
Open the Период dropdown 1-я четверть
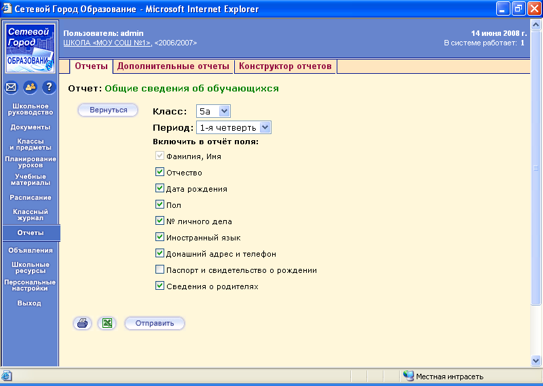click(x=233, y=127)
